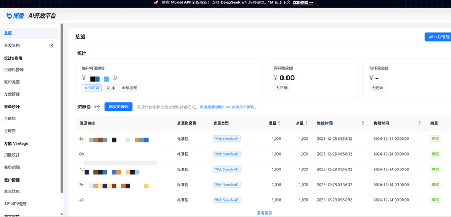Click the external link icon beside 开发文档
451x217 pixels.
tap(51, 46)
